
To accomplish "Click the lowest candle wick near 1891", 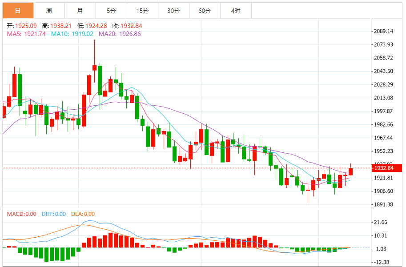I will (x=308, y=195).
